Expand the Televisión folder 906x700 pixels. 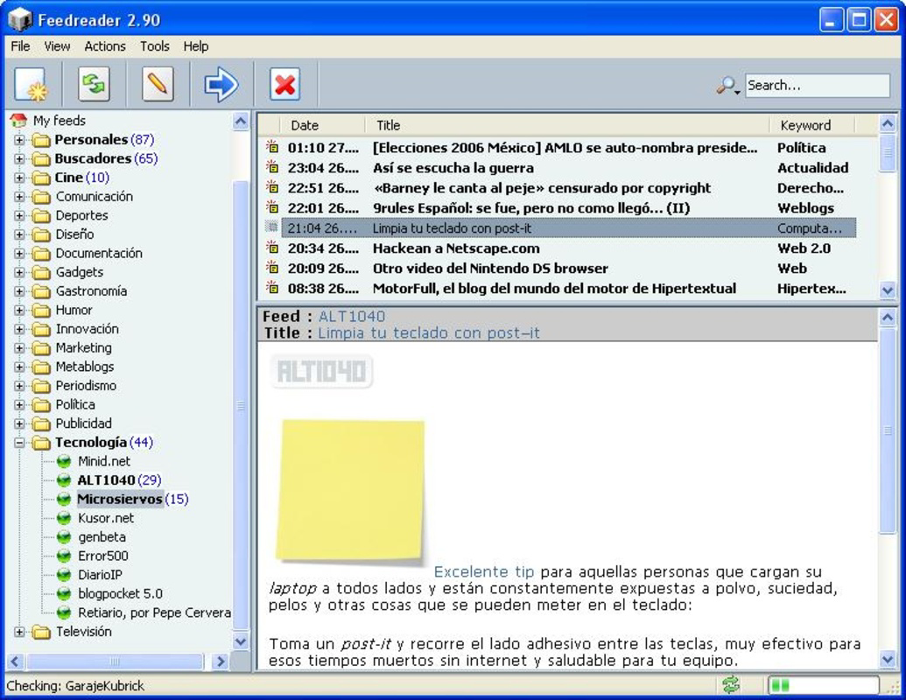19,632
